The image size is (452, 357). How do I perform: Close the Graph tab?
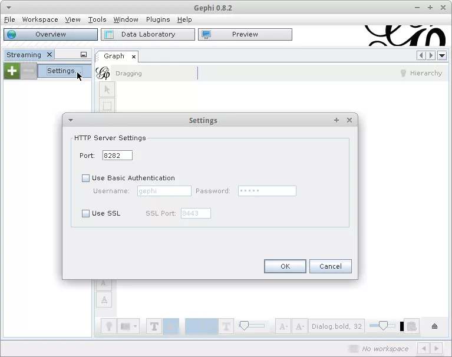[134, 57]
